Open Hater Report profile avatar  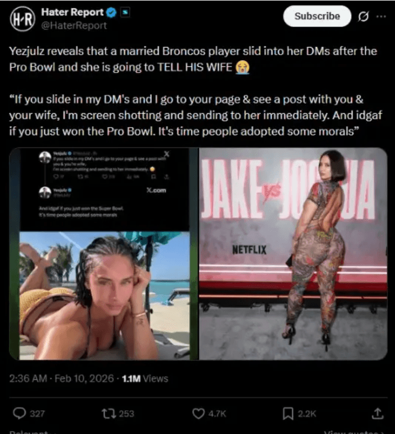tap(23, 19)
